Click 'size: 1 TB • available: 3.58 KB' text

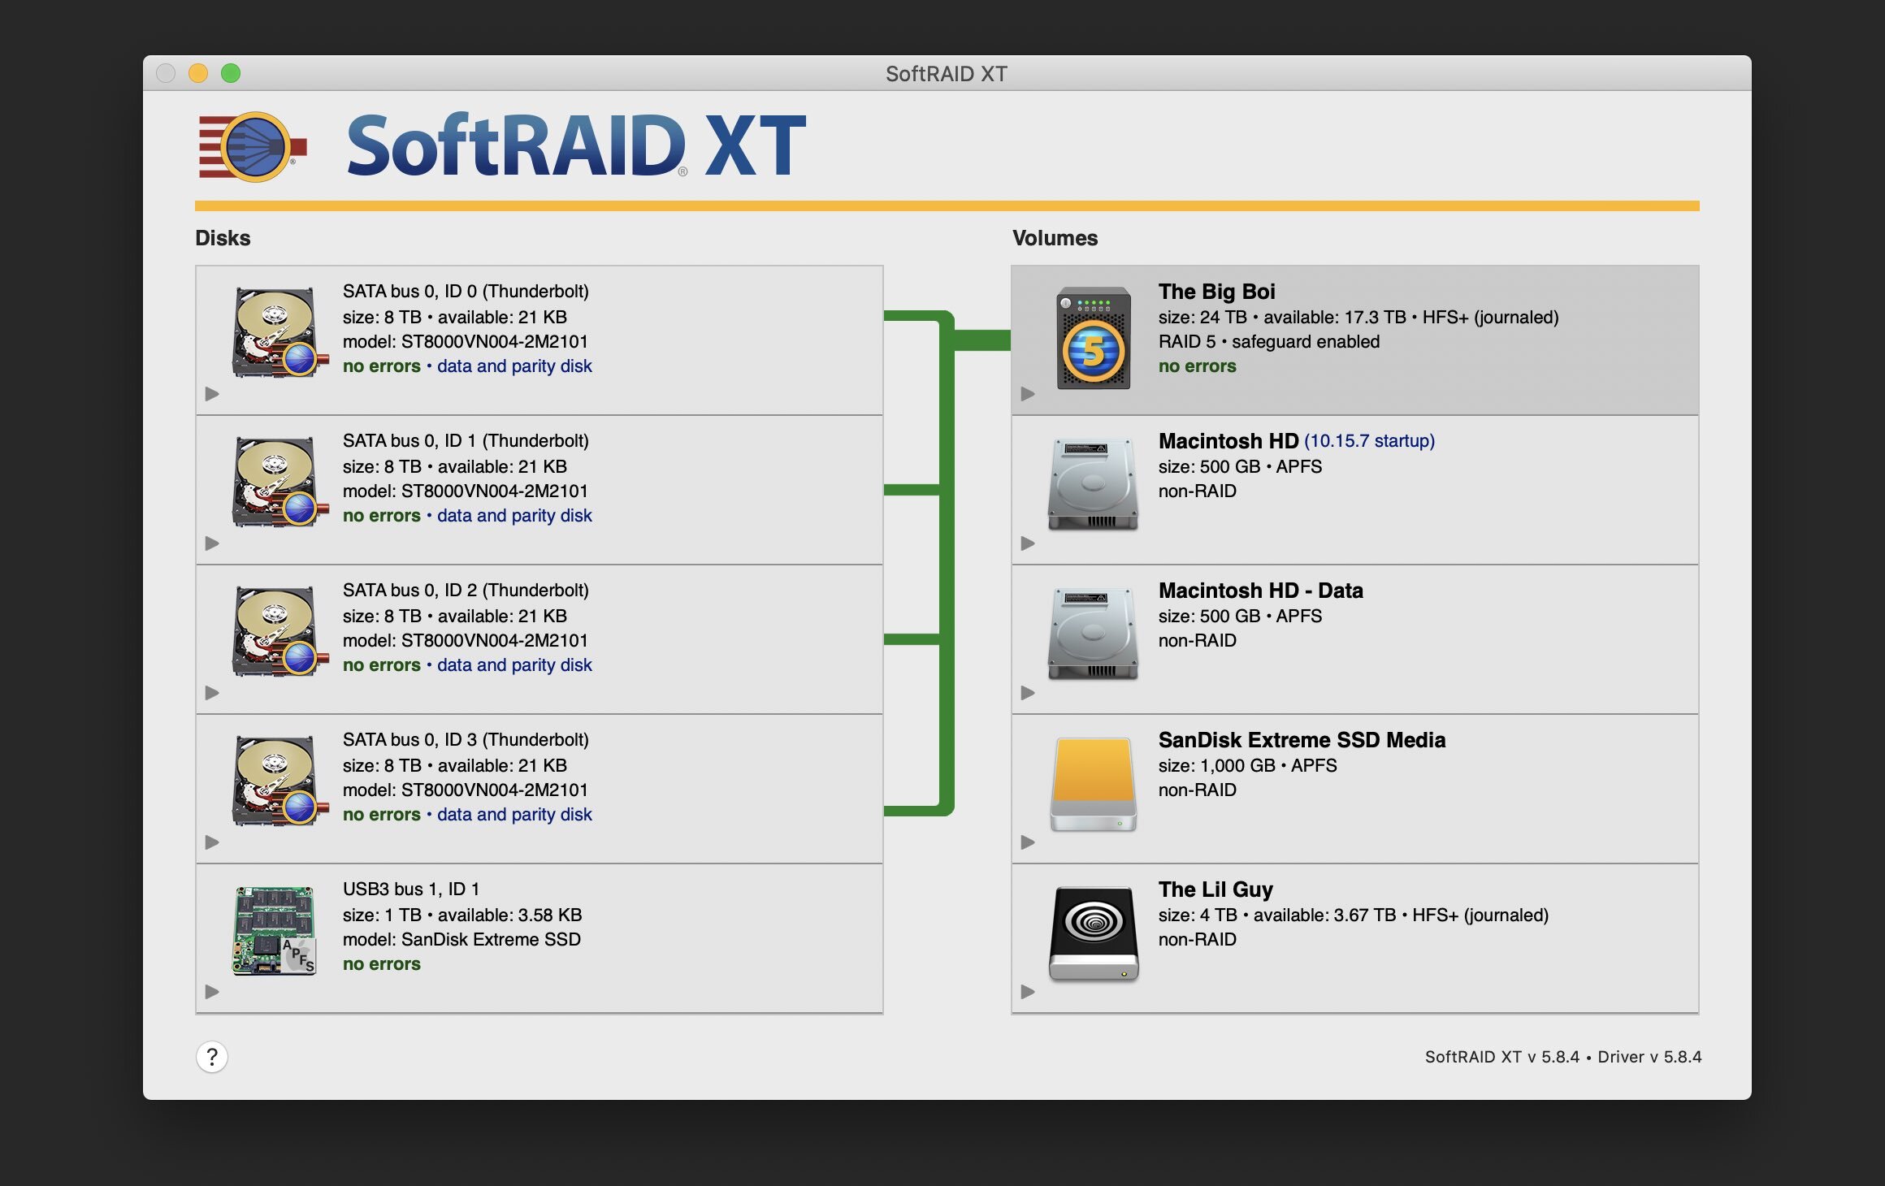[462, 915]
